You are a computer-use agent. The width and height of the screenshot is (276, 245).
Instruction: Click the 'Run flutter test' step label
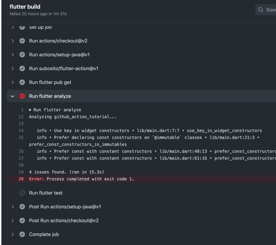[x=46, y=193]
